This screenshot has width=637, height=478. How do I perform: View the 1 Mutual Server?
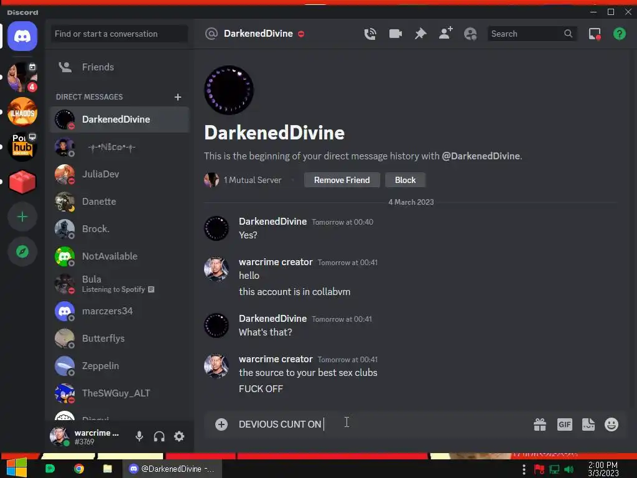tap(243, 180)
